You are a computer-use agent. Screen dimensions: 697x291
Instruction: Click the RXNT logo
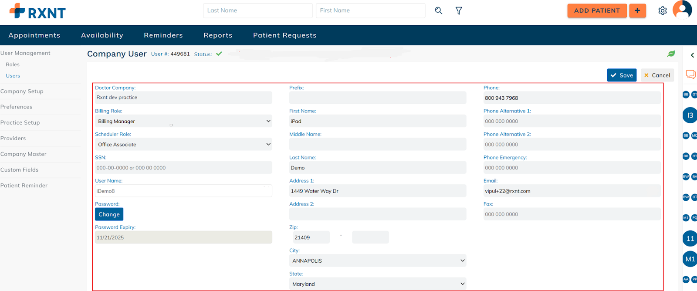(37, 11)
